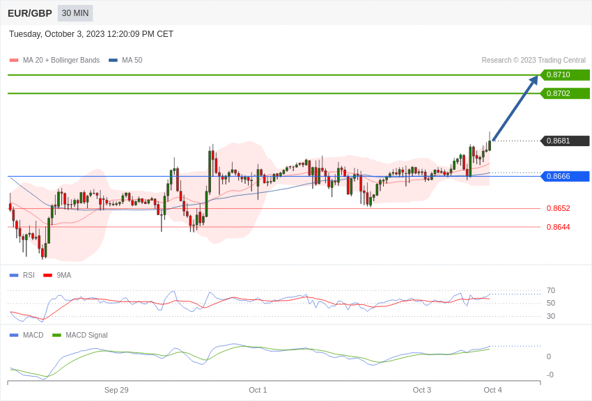The width and height of the screenshot is (592, 401).
Task: Click the MACD Signal legend swatch
Action: coord(56,335)
